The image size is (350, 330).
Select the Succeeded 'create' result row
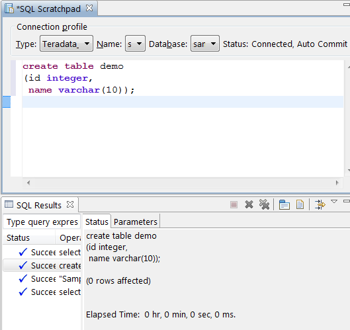[42, 265]
